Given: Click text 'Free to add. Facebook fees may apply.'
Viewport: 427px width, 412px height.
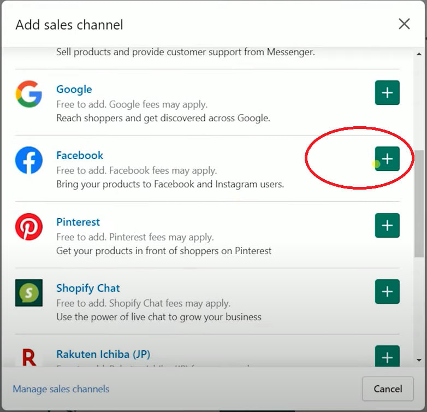Looking at the screenshot, I should (x=137, y=170).
